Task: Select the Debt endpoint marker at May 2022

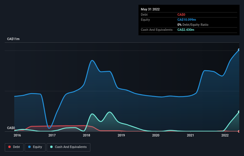Action: (x=239, y=131)
